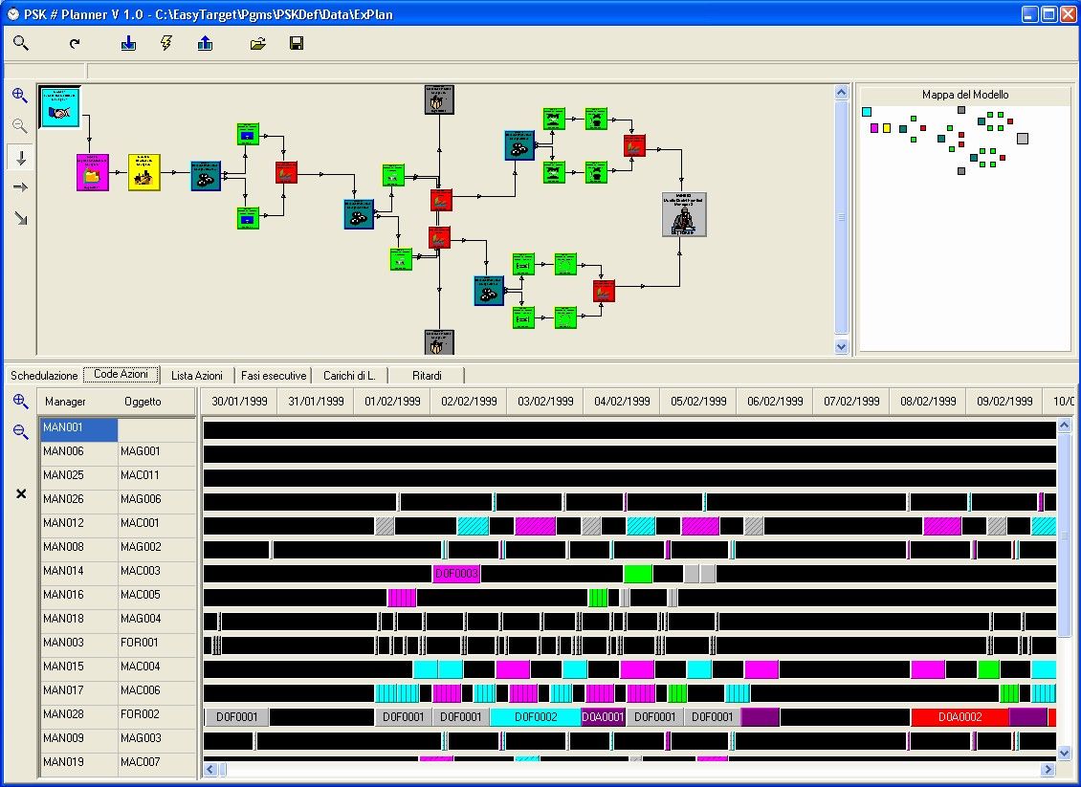The width and height of the screenshot is (1081, 787).
Task: Select the gray manager-at-desk node
Action: [684, 214]
